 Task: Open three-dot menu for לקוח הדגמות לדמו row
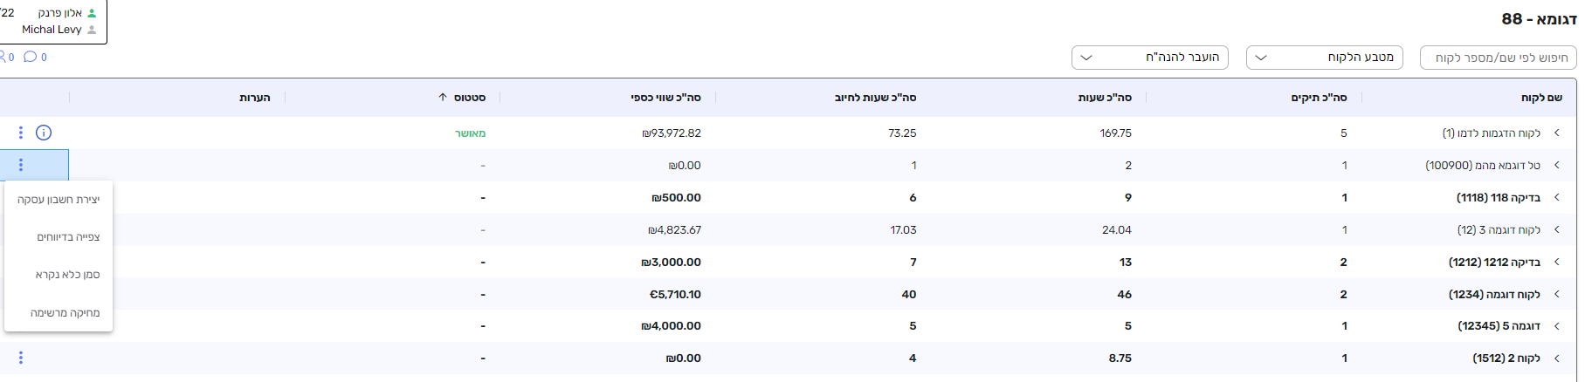pos(21,133)
